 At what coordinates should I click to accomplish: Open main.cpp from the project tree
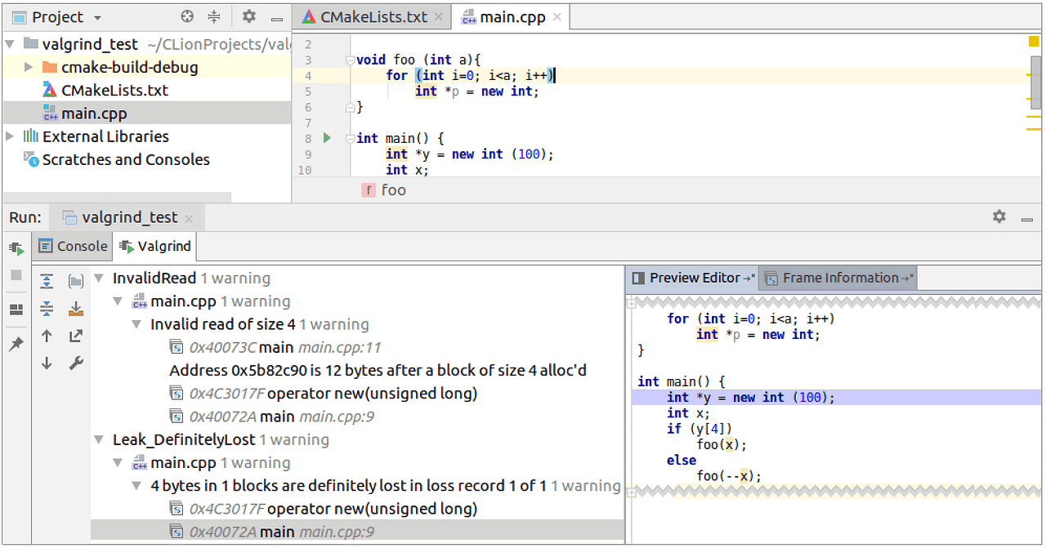pyautogui.click(x=92, y=114)
